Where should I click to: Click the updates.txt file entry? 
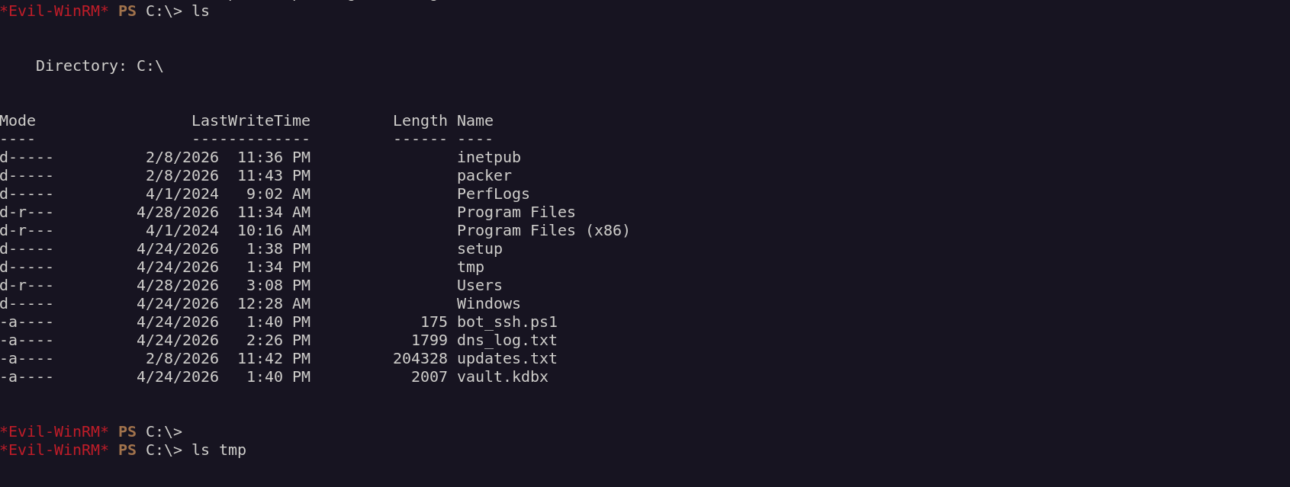[x=507, y=358]
